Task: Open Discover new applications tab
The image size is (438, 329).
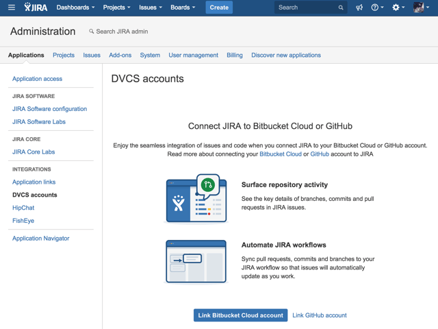Action: point(286,55)
